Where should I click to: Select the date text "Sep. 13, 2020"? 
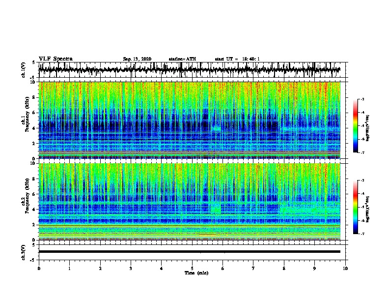(137, 59)
